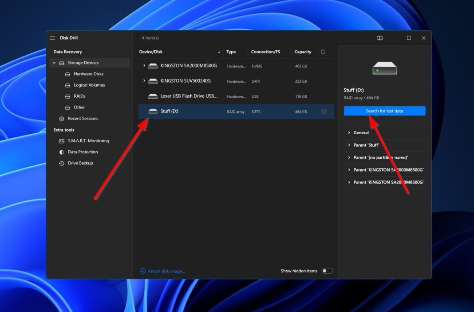474x312 pixels.
Task: Open Recent Sessions in sidebar
Action: [x=83, y=119]
